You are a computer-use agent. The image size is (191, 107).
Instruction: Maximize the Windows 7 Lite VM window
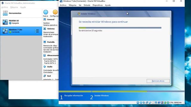(x=174, y=1)
